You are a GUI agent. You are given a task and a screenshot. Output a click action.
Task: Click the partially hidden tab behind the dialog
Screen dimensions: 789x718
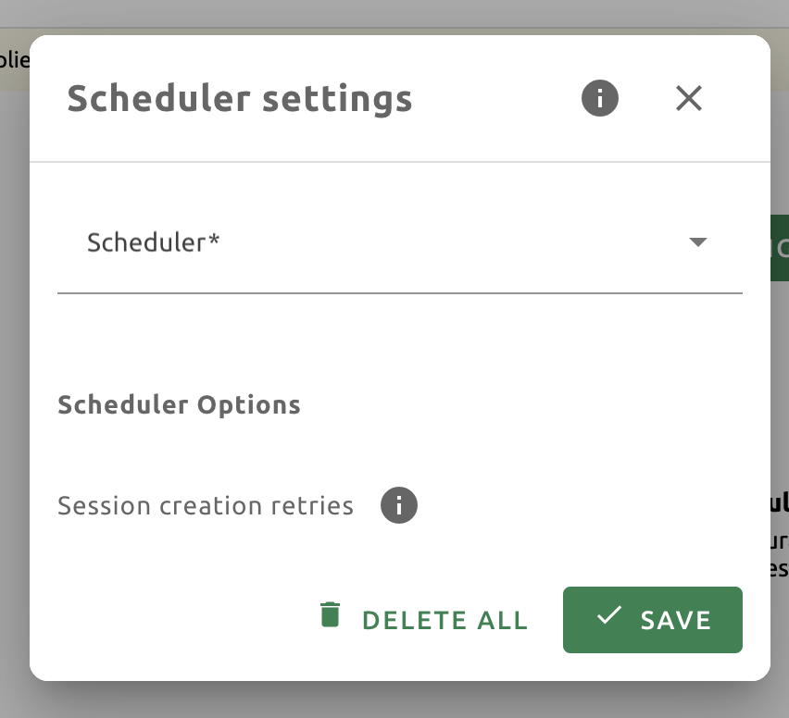(14, 58)
